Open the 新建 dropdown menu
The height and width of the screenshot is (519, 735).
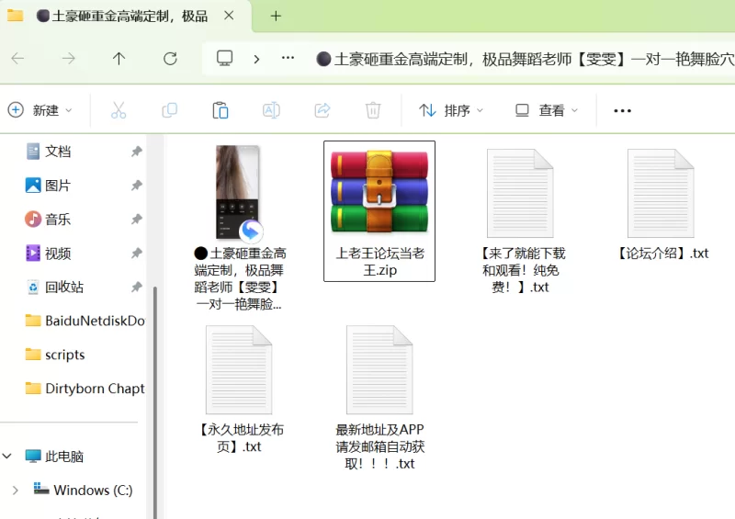tap(40, 110)
